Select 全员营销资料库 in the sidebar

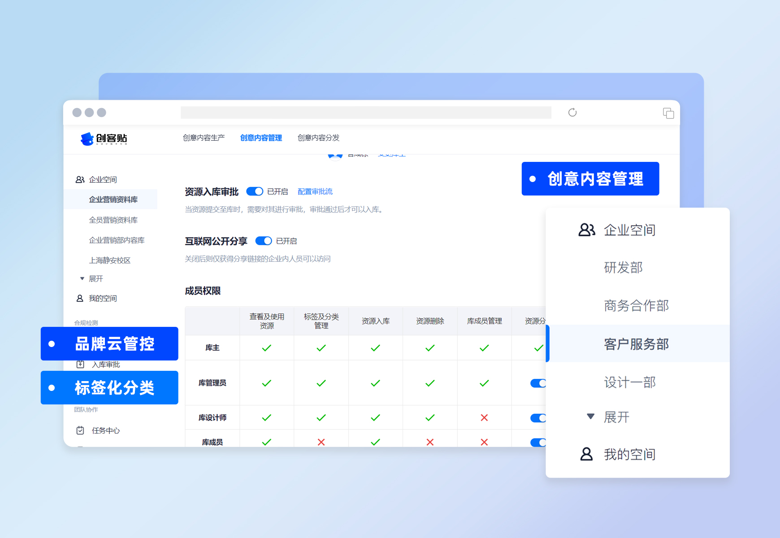coord(113,220)
